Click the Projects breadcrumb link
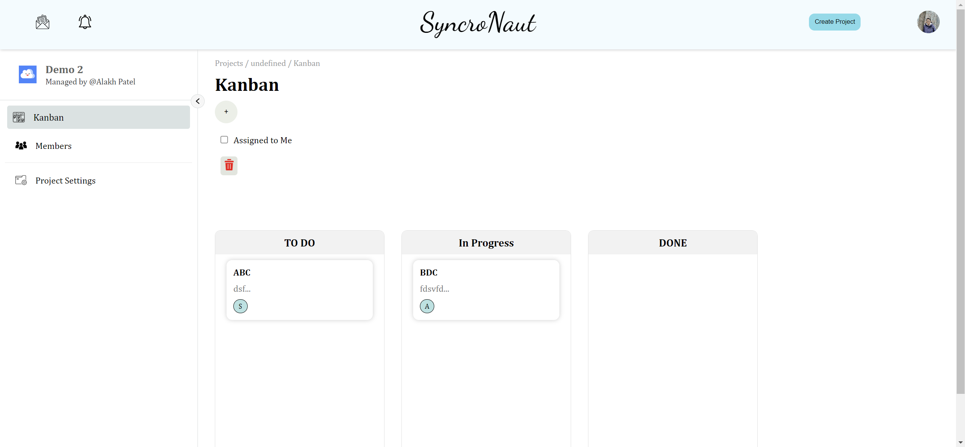This screenshot has height=447, width=965. 229,63
